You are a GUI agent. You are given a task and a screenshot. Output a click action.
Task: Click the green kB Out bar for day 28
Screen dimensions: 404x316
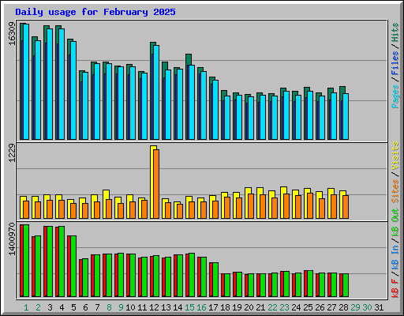click(346, 285)
